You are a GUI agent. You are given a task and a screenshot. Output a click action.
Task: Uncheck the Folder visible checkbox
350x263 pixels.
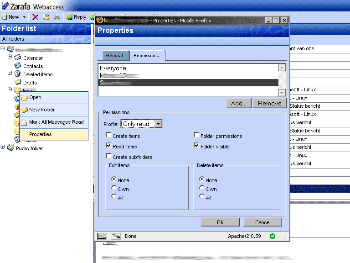[196, 146]
